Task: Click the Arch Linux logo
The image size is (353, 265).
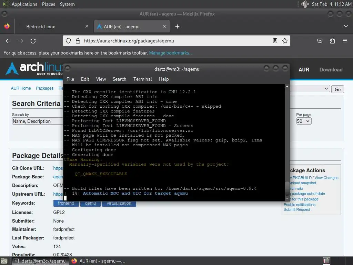Action: click(x=34, y=68)
